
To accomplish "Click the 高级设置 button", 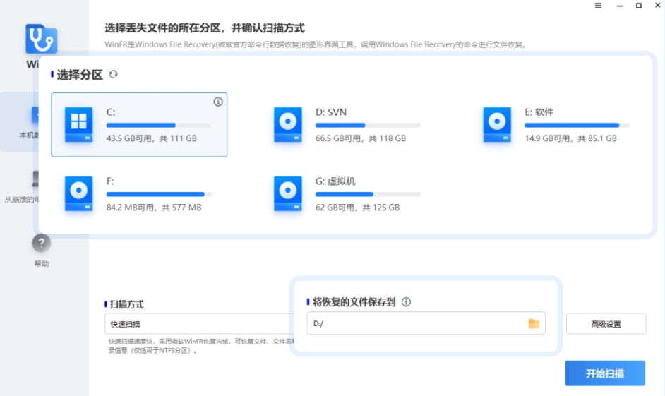I will (x=606, y=324).
